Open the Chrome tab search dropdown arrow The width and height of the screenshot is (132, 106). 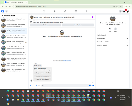tap(2, 2)
